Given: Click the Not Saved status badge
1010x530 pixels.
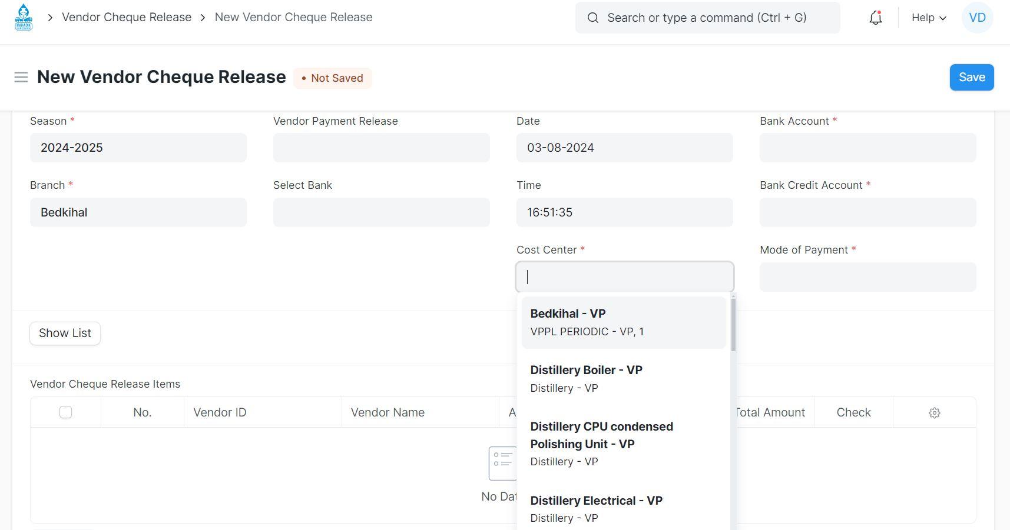Looking at the screenshot, I should click(333, 78).
